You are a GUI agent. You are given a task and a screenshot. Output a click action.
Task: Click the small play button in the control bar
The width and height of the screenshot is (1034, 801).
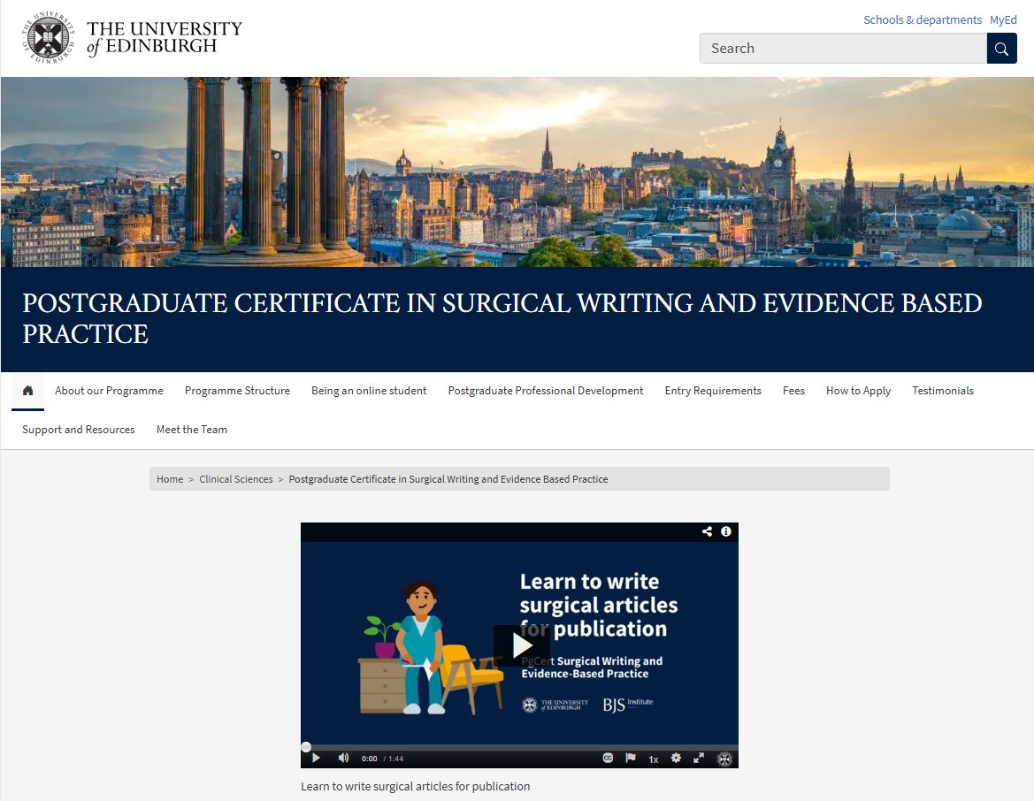[316, 759]
